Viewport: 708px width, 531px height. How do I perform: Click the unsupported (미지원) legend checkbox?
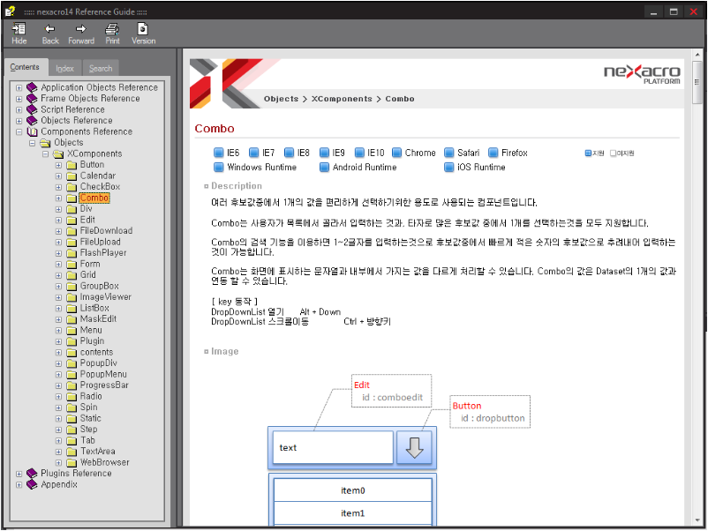pos(613,153)
